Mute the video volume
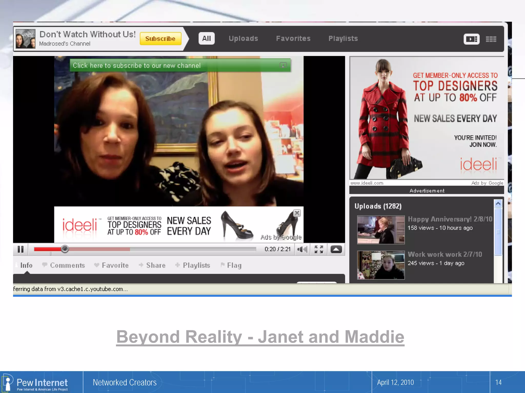 point(302,249)
